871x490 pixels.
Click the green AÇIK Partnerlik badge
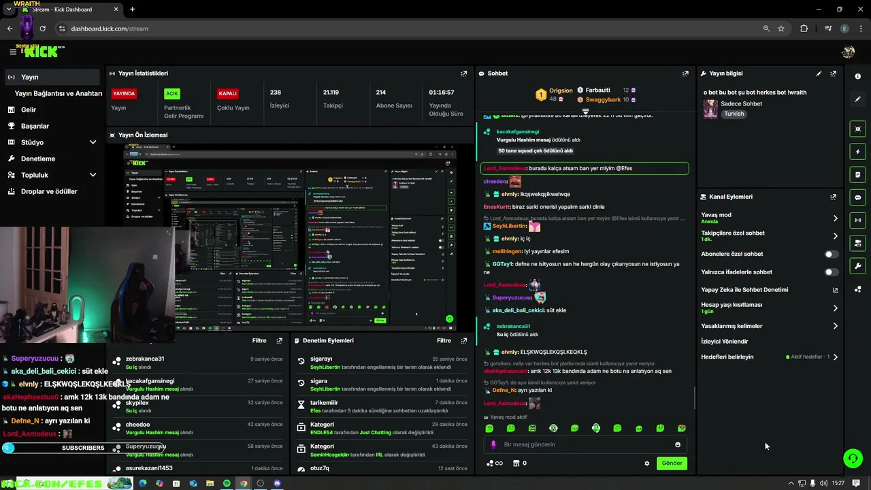[172, 93]
